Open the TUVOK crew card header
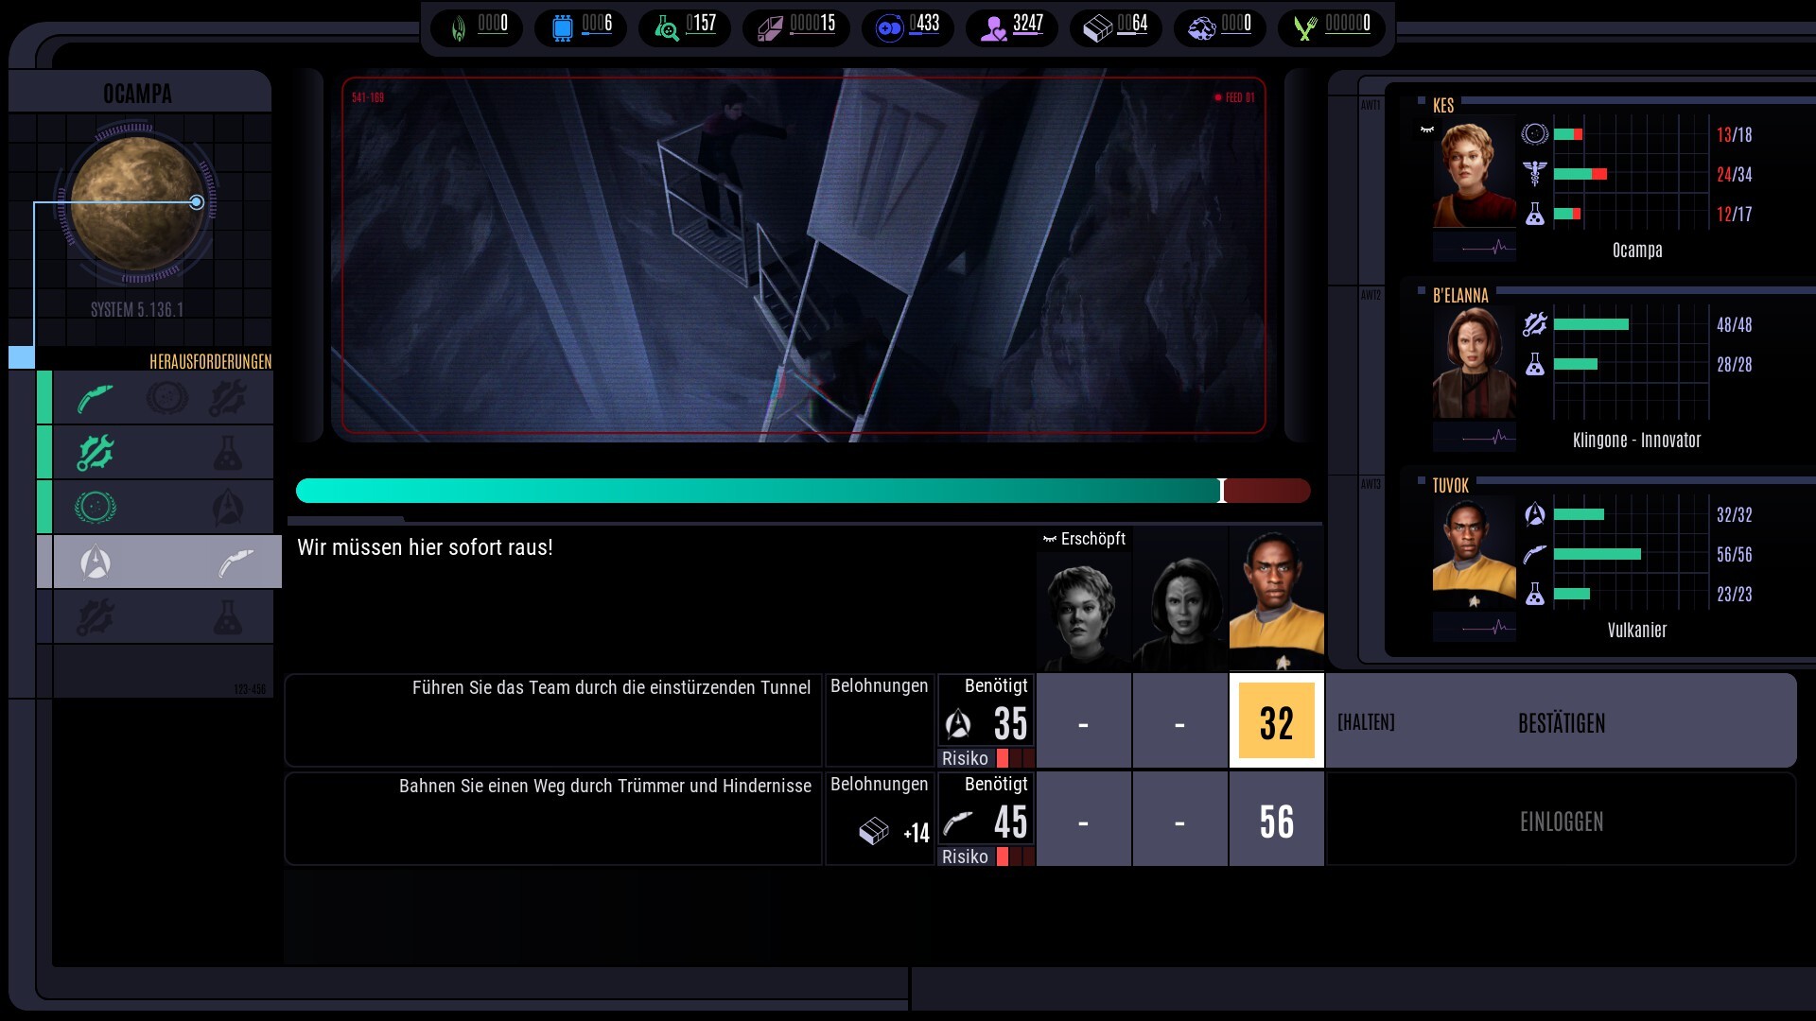This screenshot has width=1816, height=1021. [x=1451, y=486]
